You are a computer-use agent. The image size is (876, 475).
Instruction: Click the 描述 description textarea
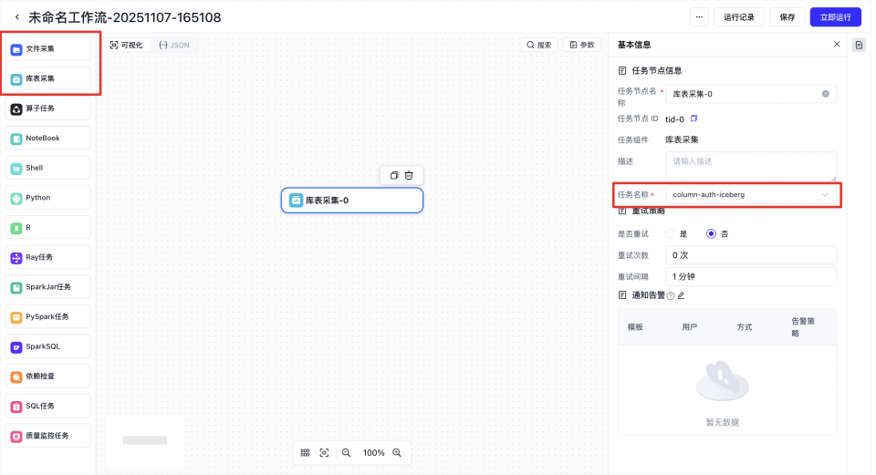(750, 166)
